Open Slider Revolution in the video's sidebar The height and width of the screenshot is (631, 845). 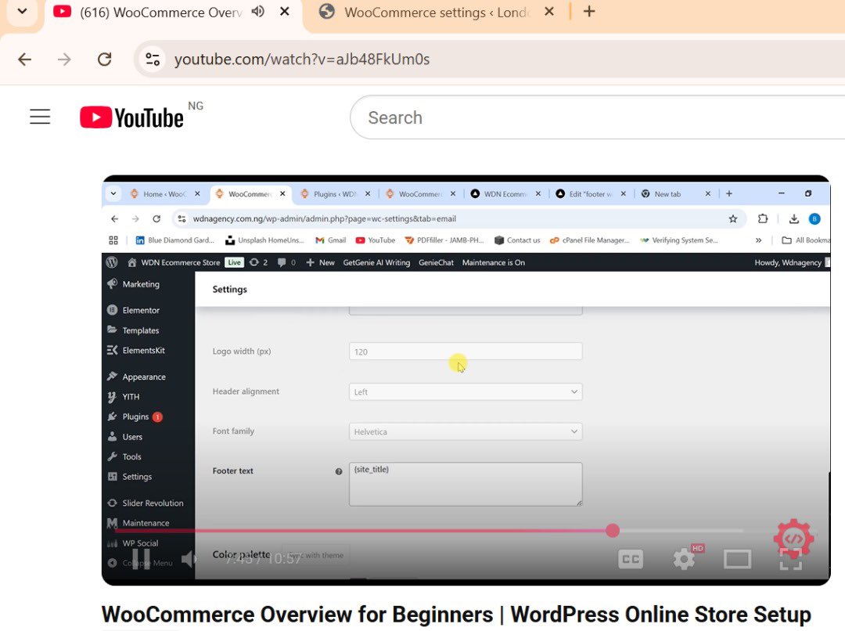click(153, 503)
